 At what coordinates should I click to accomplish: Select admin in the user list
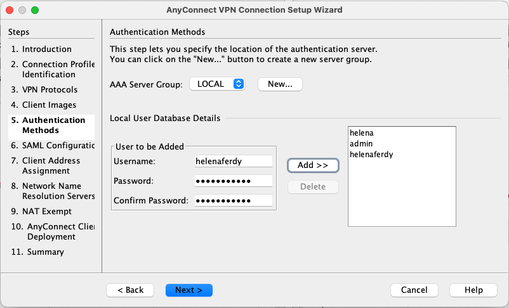[x=361, y=144]
